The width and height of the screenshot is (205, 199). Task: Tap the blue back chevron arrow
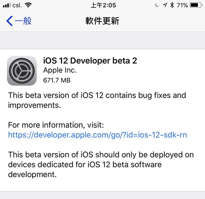pyautogui.click(x=9, y=21)
